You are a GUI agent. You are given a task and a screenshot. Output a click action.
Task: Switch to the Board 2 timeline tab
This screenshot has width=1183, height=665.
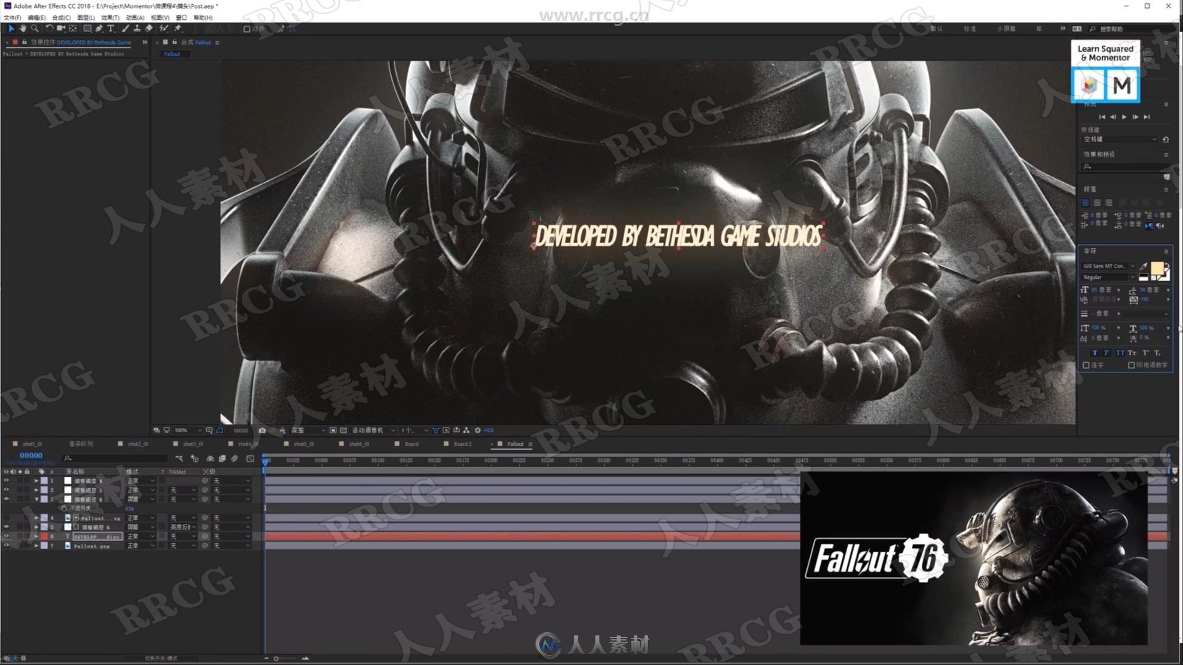463,444
